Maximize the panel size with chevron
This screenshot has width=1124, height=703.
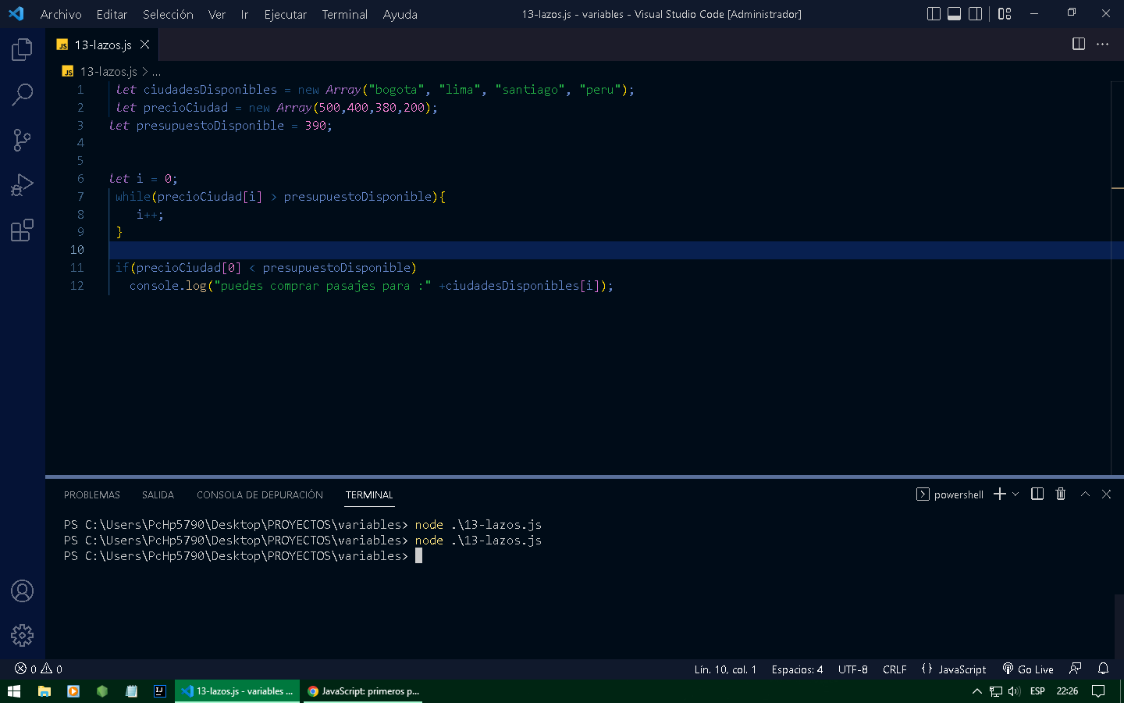1085,494
